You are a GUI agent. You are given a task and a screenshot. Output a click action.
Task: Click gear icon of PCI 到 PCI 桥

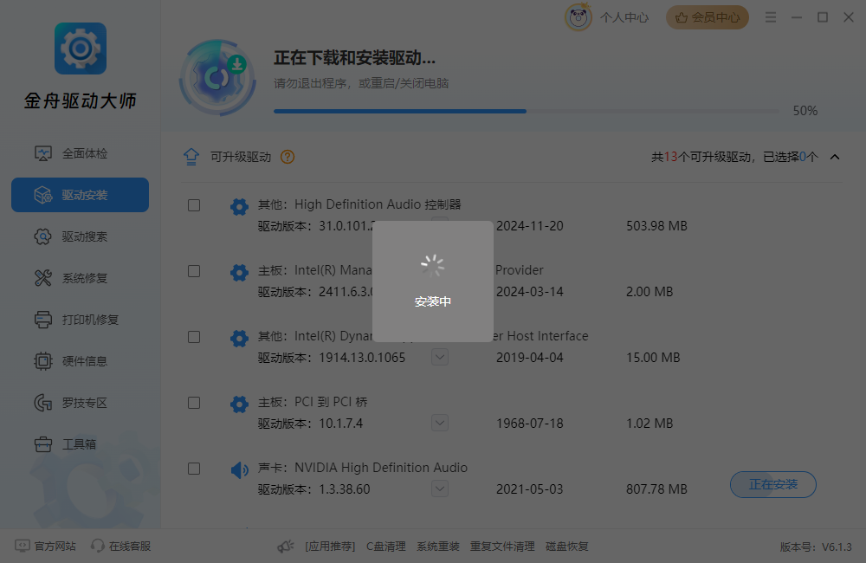[x=239, y=404]
